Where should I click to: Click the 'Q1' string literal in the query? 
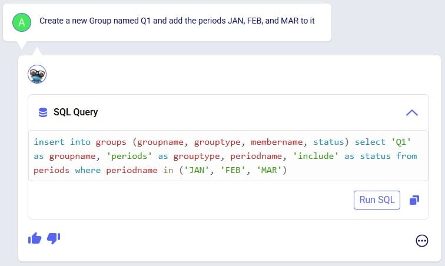coord(401,142)
